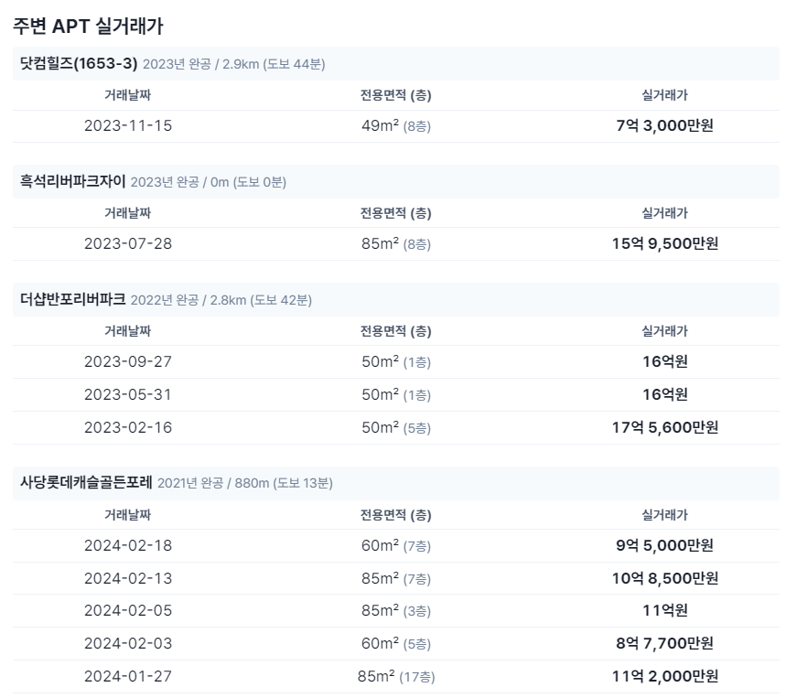Click the 7억 3,000만원 price
This screenshot has height=698, width=786.
[664, 125]
